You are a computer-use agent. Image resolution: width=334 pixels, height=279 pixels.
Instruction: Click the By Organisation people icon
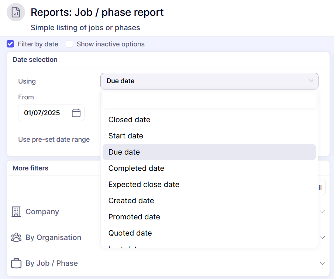16,237
